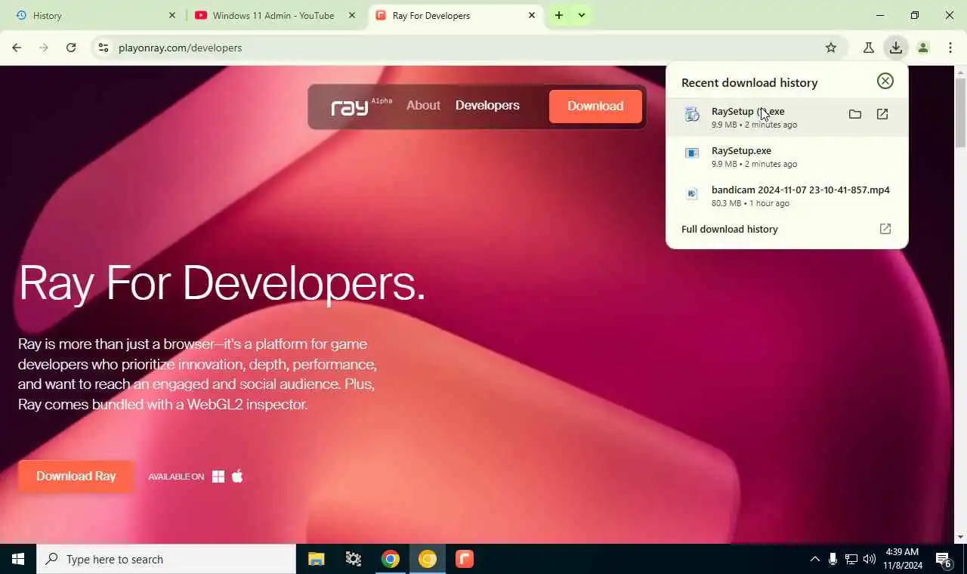The height and width of the screenshot is (574, 967).
Task: Bookmark this page with the star
Action: tap(831, 48)
